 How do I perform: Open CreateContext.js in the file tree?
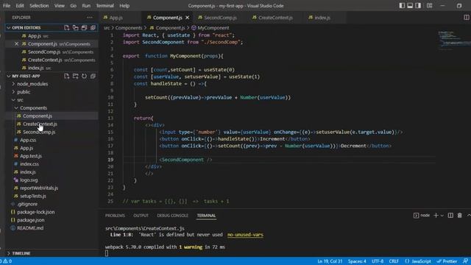[40, 124]
